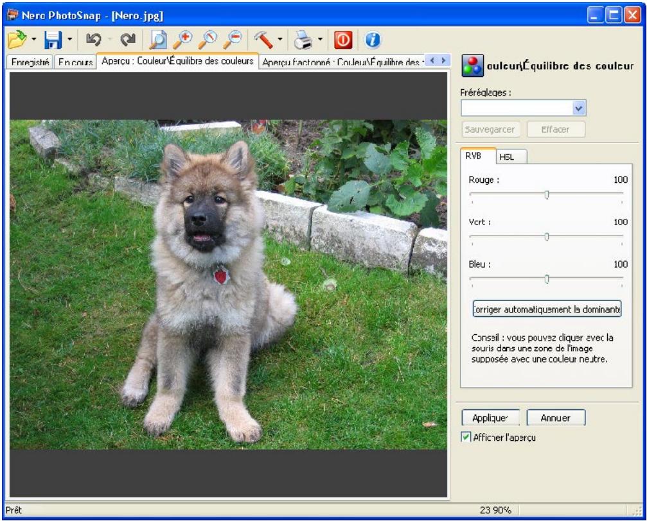Image resolution: width=647 pixels, height=521 pixels.
Task: Click the Vert value 100
Action: pyautogui.click(x=621, y=222)
